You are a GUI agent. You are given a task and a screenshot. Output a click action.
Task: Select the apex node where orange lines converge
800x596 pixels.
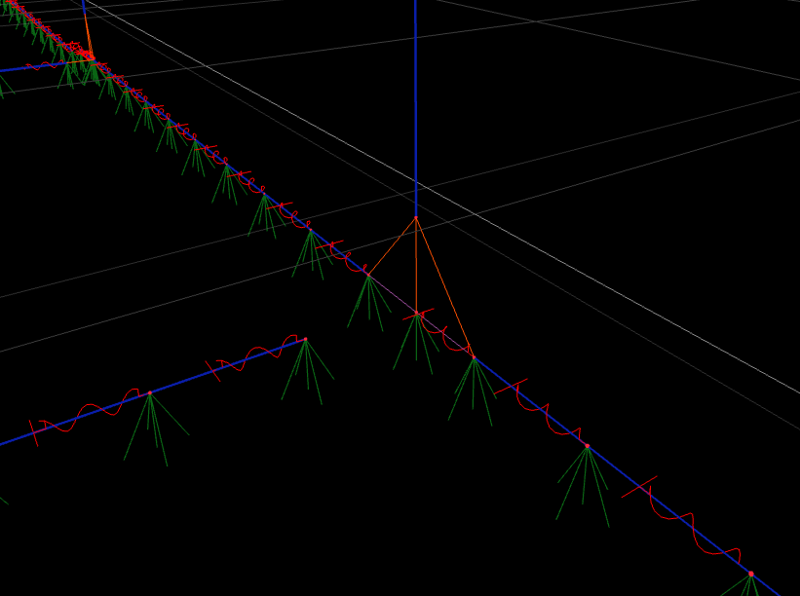[x=416, y=217]
